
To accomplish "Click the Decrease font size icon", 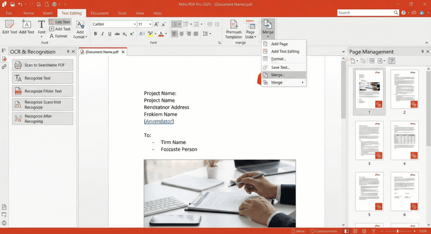I will point(164,24).
